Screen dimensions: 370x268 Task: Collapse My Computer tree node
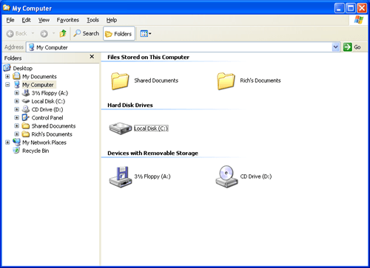tap(7, 85)
